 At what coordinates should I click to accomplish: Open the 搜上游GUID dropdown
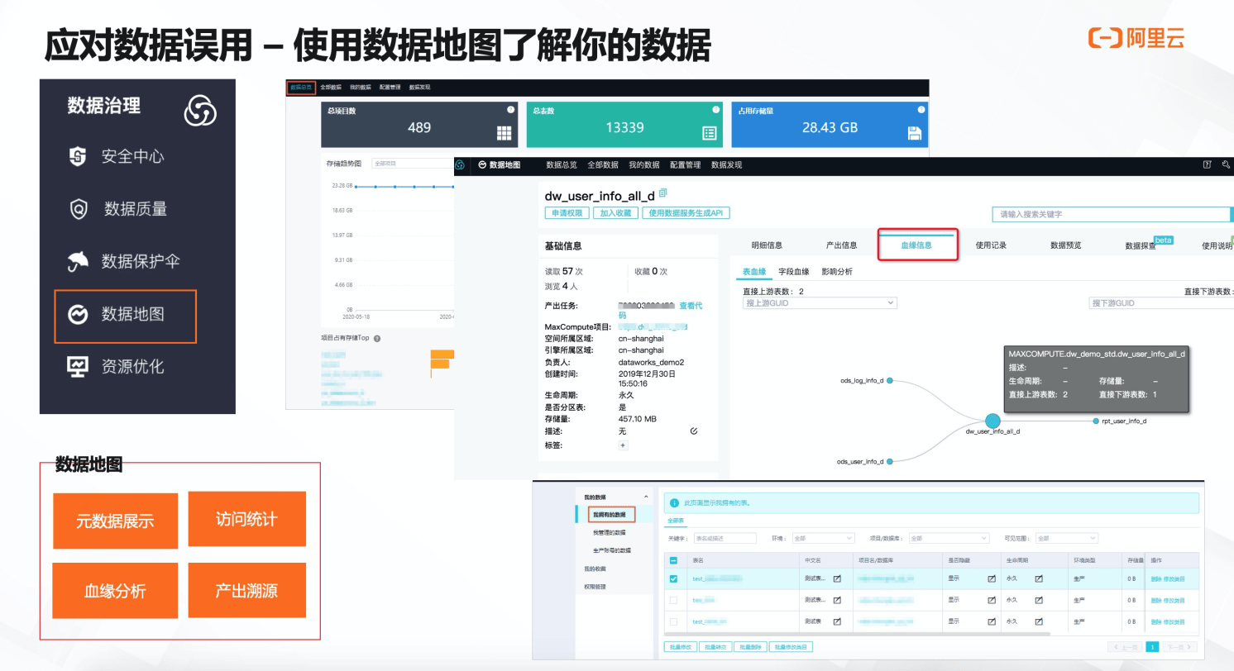coord(819,303)
